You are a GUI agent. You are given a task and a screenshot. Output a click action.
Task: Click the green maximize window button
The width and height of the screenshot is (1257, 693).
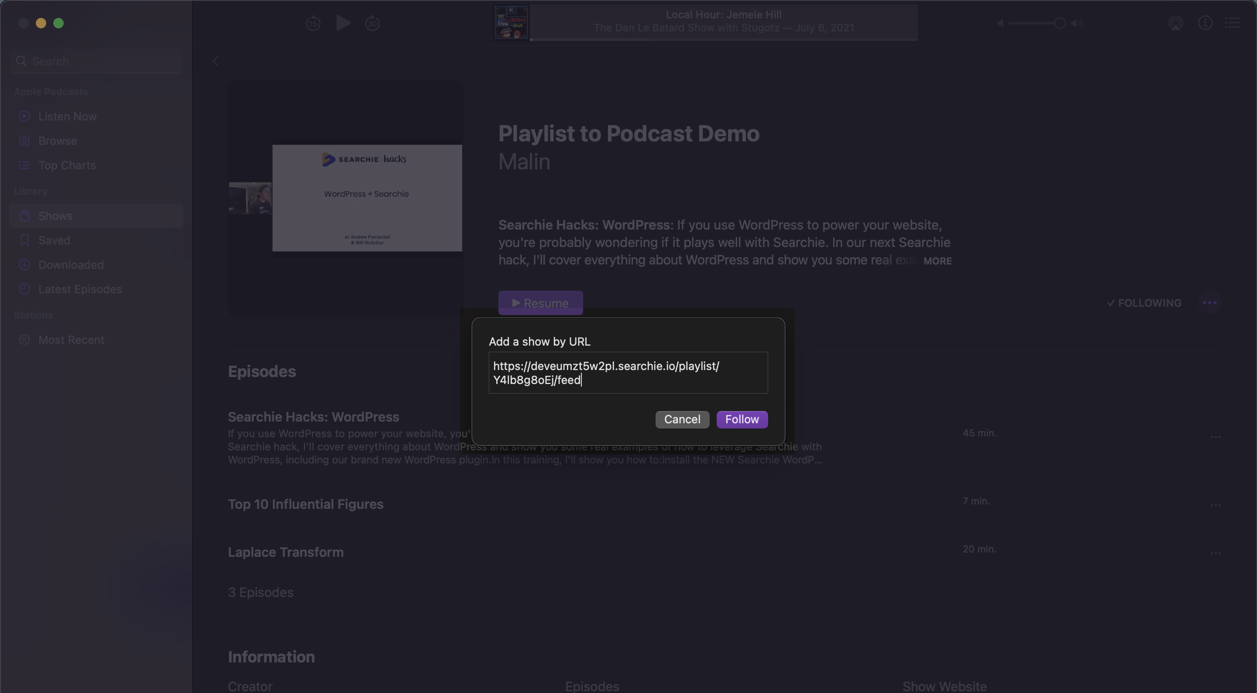[58, 23]
